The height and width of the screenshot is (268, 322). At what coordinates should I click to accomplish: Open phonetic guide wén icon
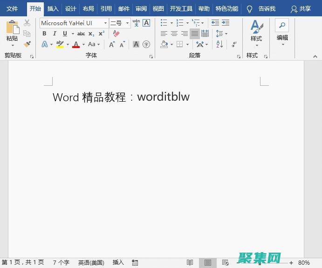click(136, 23)
